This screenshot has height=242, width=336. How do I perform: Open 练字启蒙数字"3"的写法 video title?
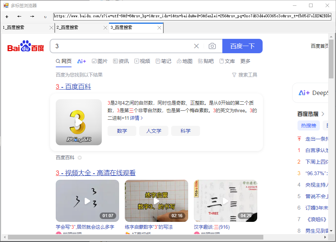coord(149,227)
